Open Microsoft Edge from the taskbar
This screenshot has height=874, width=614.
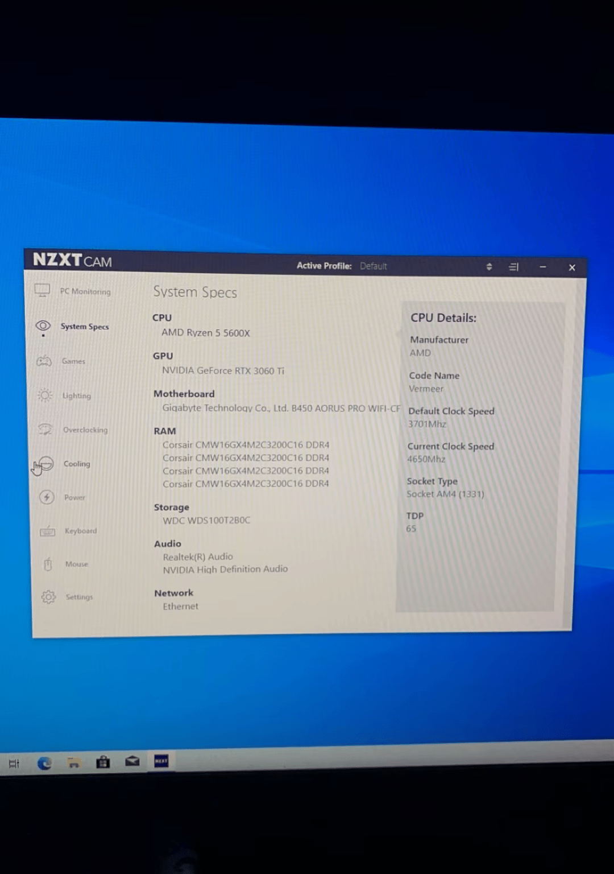44,763
